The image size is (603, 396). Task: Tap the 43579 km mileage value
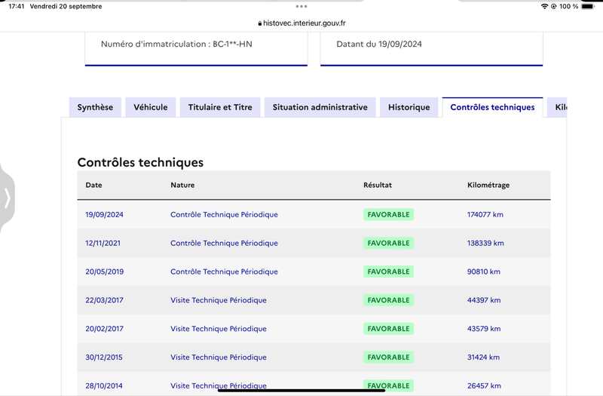[x=484, y=329]
